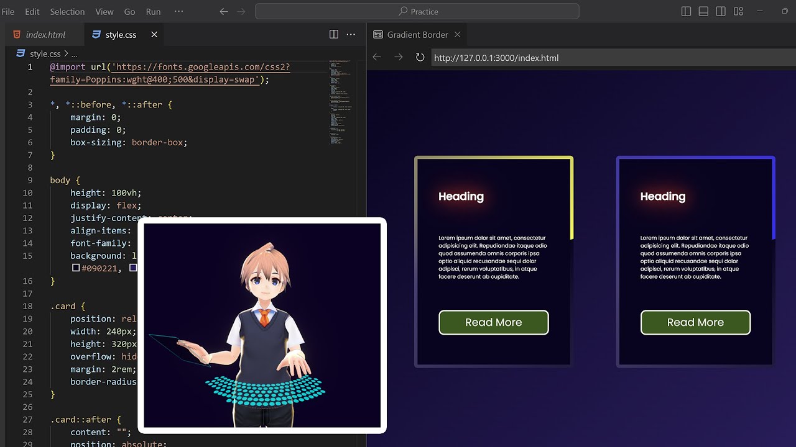796x447 pixels.
Task: Click style.css in the breadcrumb
Action: 45,54
